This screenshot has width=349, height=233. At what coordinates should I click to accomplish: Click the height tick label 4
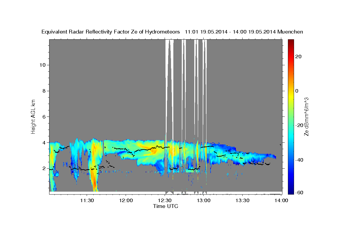44,143
